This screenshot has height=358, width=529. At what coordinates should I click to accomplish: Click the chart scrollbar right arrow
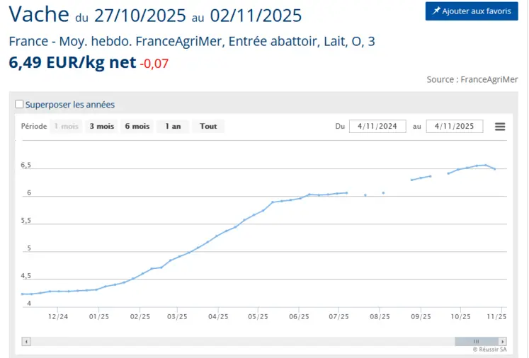[503, 341]
